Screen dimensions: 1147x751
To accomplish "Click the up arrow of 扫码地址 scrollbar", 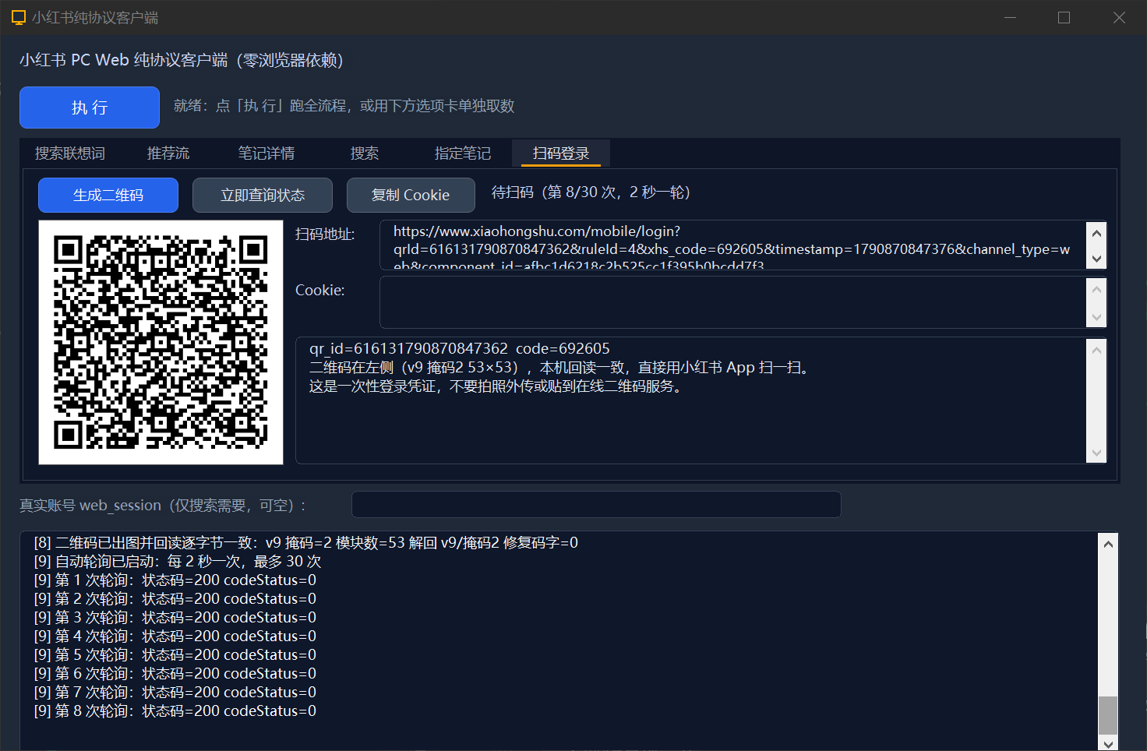I will (x=1096, y=233).
